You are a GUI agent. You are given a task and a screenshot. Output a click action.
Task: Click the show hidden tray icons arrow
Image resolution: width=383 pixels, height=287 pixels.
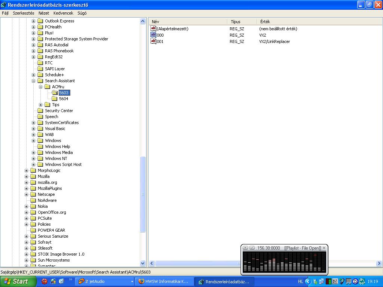(x=308, y=281)
